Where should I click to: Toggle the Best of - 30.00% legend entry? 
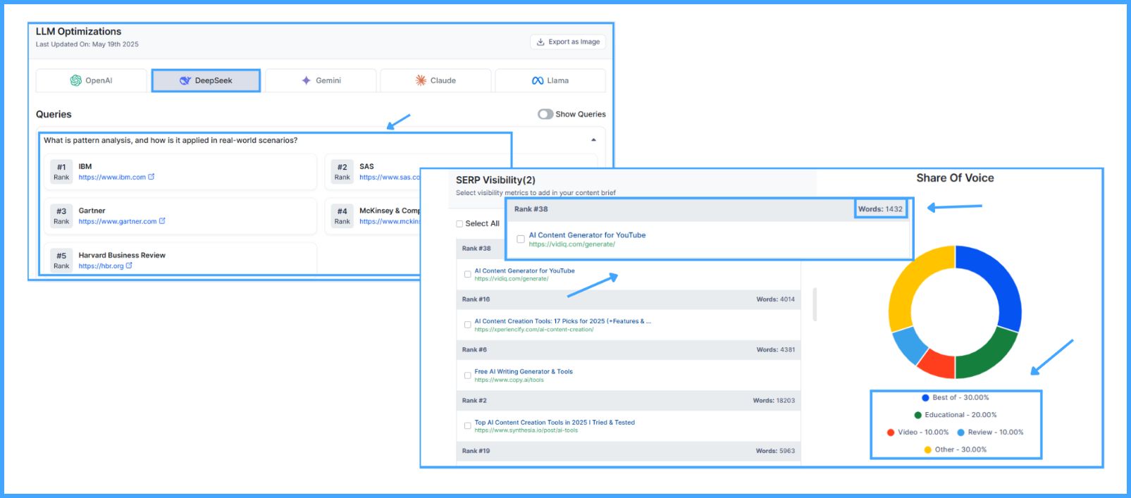(955, 398)
